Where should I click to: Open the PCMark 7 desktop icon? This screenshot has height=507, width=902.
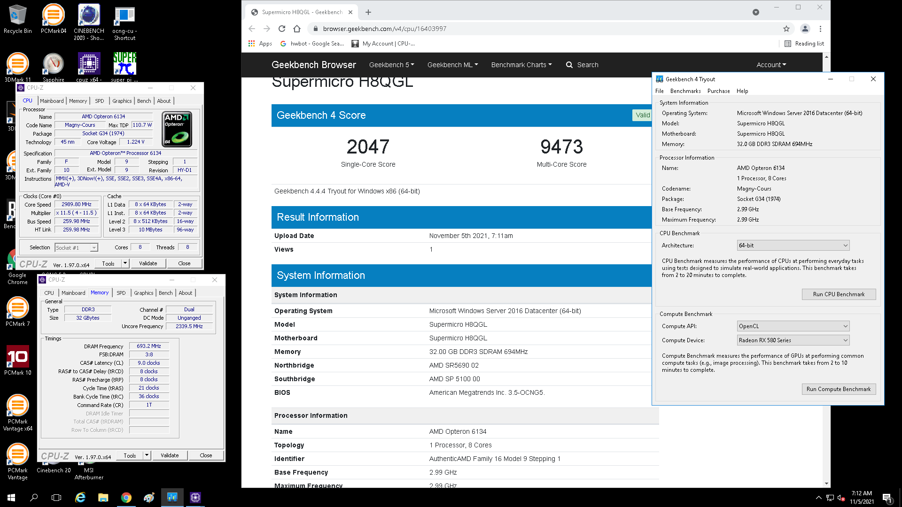pyautogui.click(x=18, y=312)
